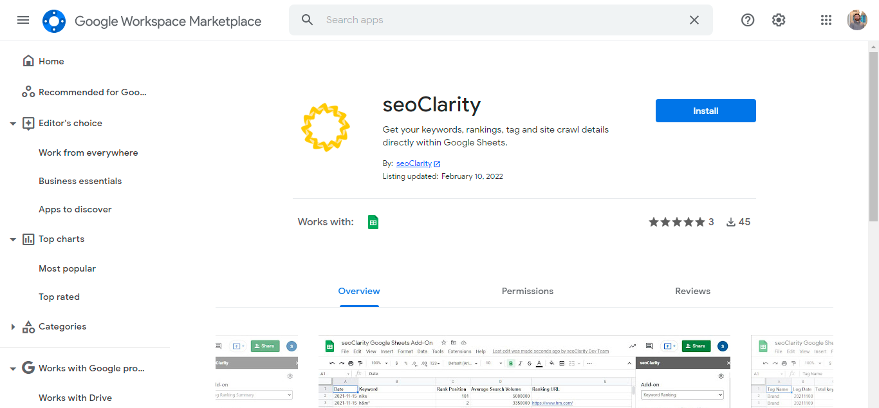This screenshot has height=408, width=879.
Task: Open the main hamburger menu
Action: point(23,20)
